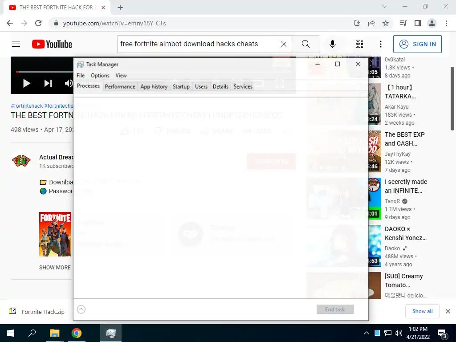
Task: Open the volume tray icon
Action: click(398, 333)
